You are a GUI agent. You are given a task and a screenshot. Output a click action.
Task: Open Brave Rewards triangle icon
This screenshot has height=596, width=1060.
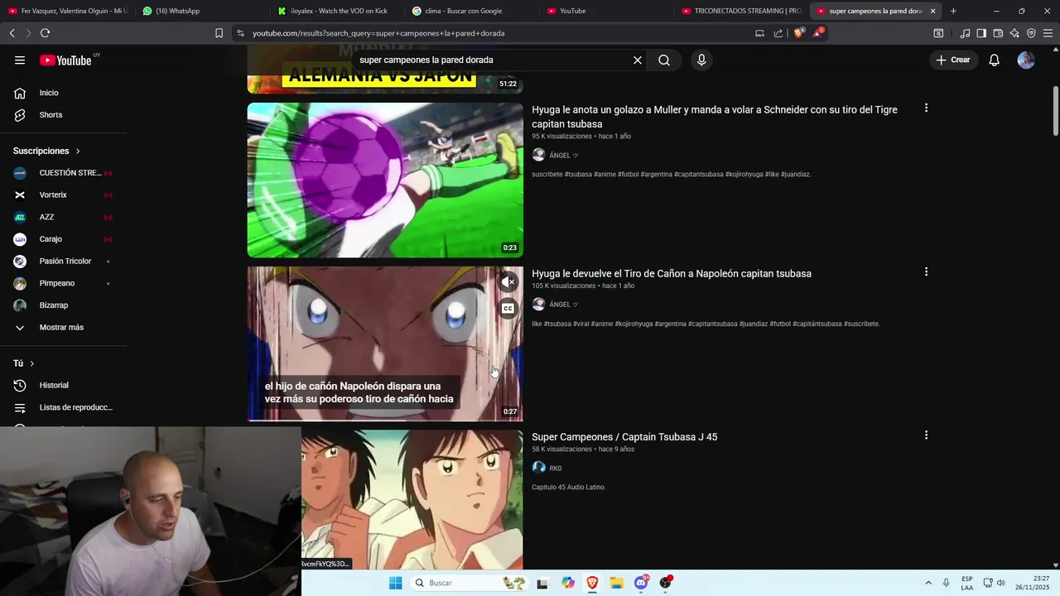pyautogui.click(x=818, y=33)
